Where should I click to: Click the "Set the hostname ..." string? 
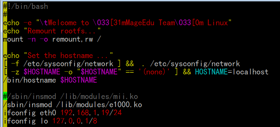coord(68,56)
